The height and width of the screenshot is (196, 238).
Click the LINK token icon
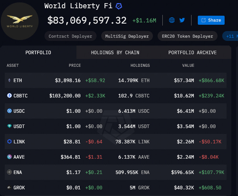click(9, 141)
